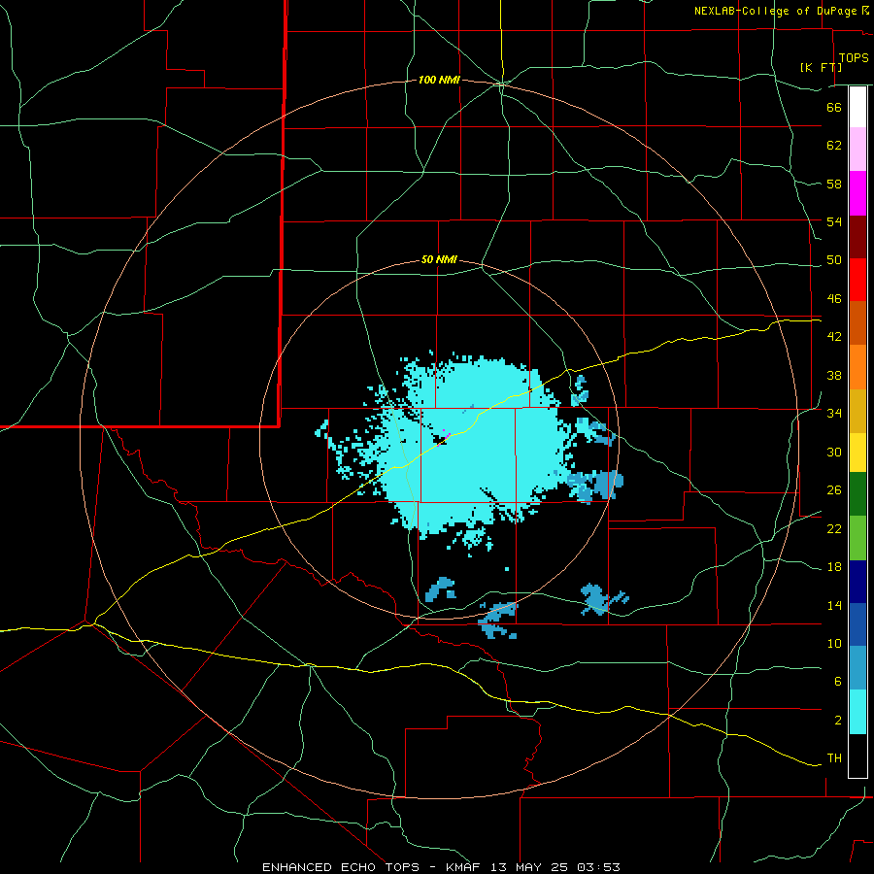The image size is (874, 874).
Task: Click the bright orange swatch in the scale
Action: (857, 367)
